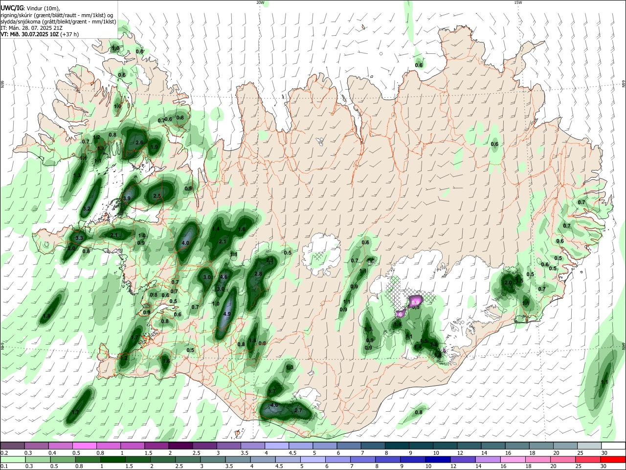
Task: Click the pink snowfall patch on the glacier
Action: pos(415,302)
